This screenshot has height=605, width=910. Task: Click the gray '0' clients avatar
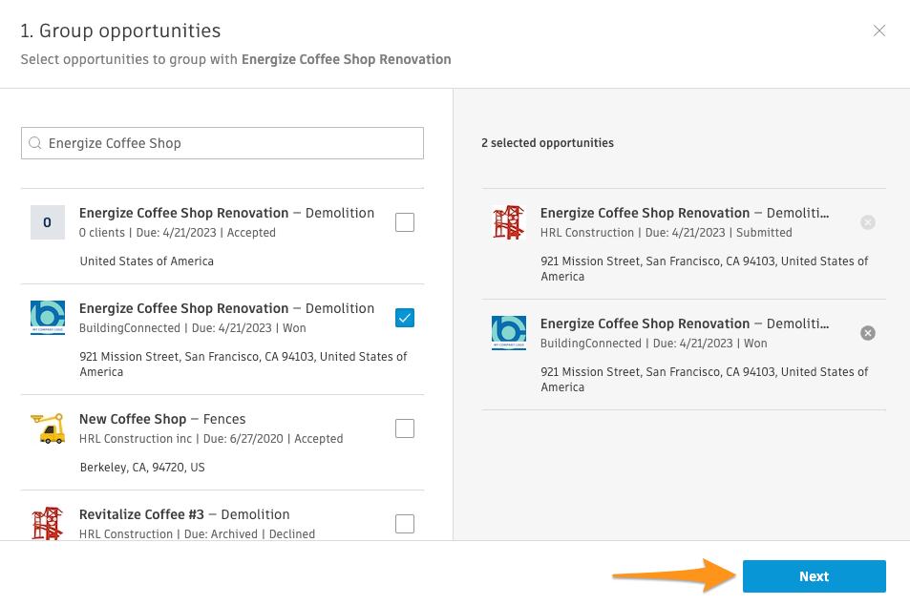coord(48,222)
